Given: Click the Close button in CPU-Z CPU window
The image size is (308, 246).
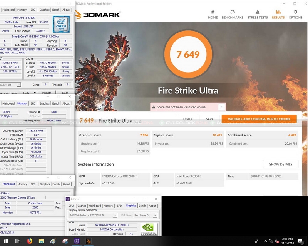Looking at the screenshot, I should coord(65,93).
